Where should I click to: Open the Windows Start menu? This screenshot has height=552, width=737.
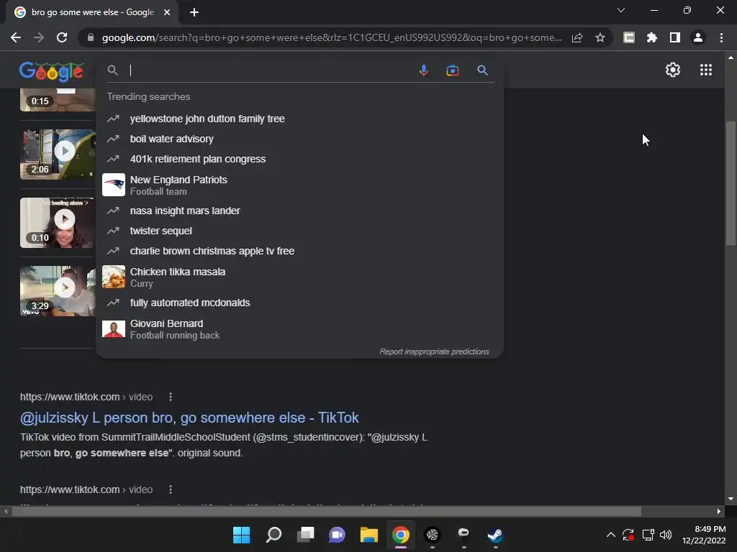pos(242,535)
